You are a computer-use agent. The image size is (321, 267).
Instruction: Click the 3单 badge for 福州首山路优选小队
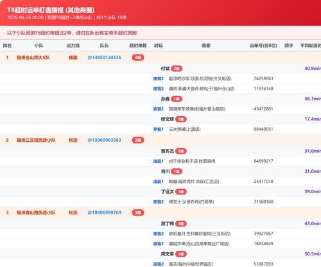point(138,212)
